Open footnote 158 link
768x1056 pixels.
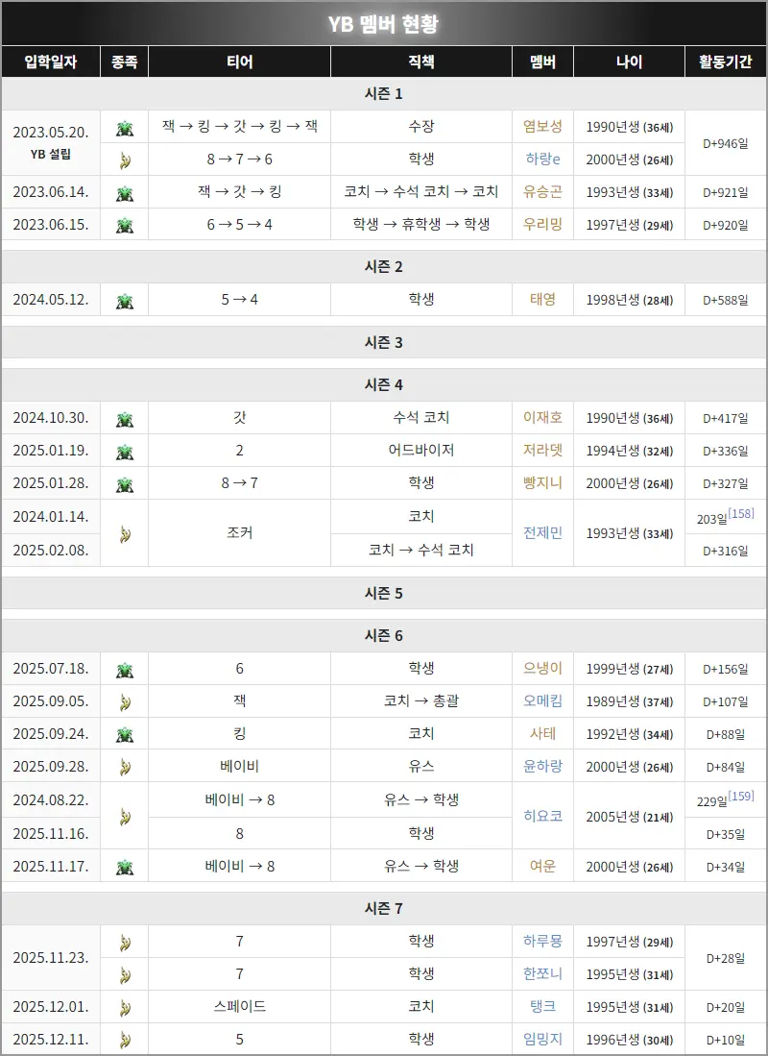tap(741, 513)
